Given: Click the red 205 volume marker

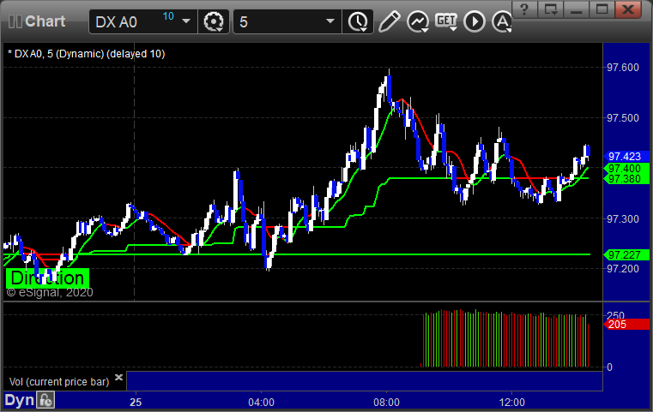Looking at the screenshot, I should pos(626,325).
